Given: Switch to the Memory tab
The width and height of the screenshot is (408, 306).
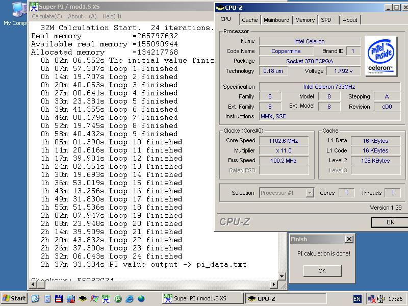Looking at the screenshot, I should click(304, 20).
